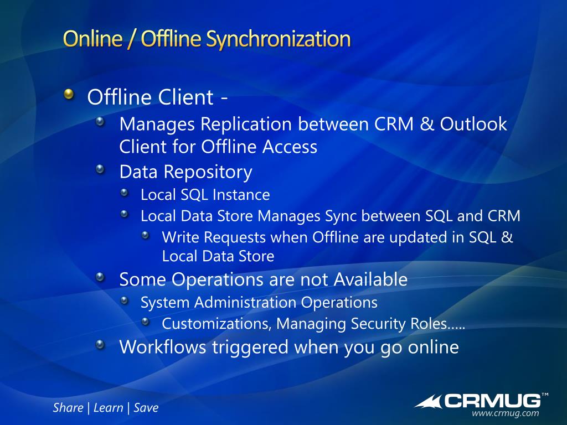
Task: Click the line "Manages Replication between CRM & Outlook"
Action: pyautogui.click(x=313, y=124)
